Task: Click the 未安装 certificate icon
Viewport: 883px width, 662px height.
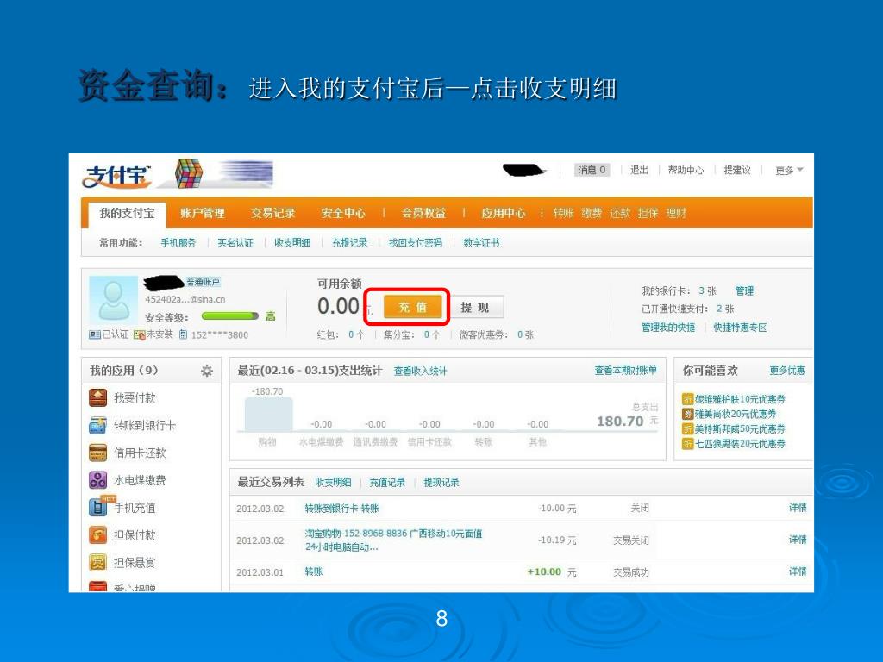Action: (139, 334)
